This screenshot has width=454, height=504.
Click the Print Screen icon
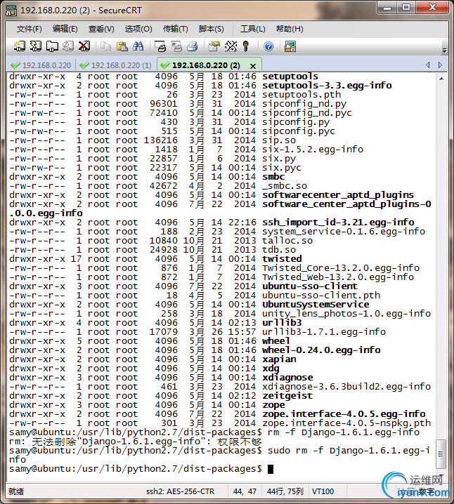[x=160, y=46]
